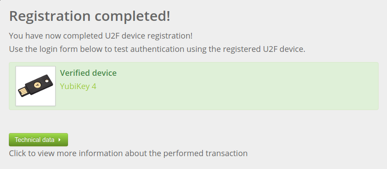Click the arrow on Technical data button
Screen dimensions: 387x169
pos(60,140)
